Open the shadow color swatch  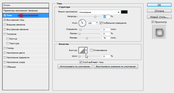pyautogui.click(x=124, y=12)
